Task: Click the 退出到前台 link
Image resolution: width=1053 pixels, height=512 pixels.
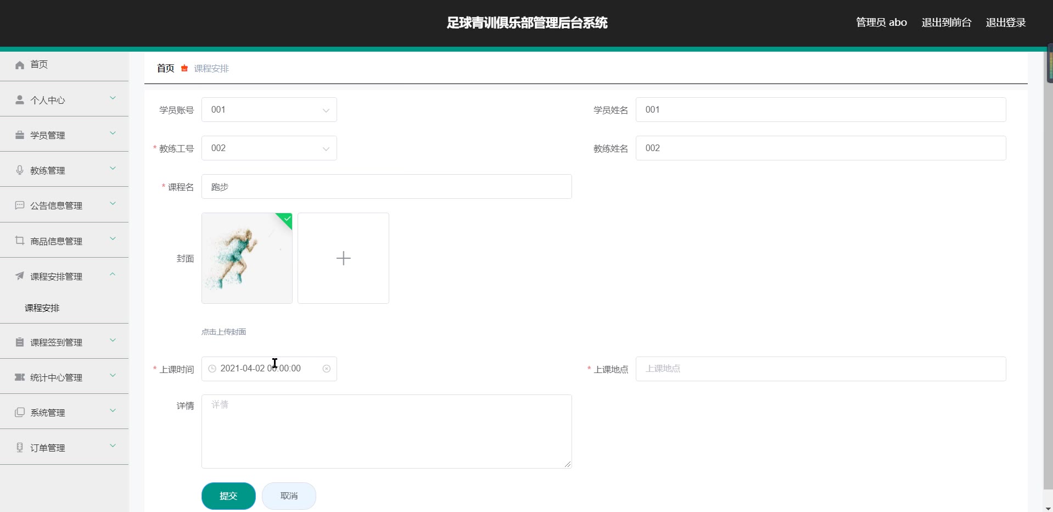Action: 946,23
